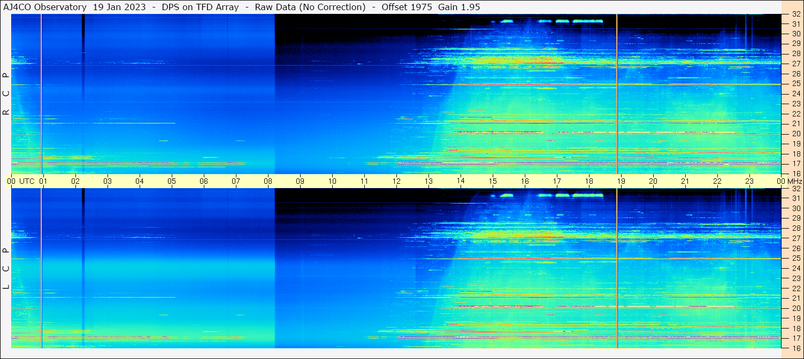Image resolution: width=804 pixels, height=359 pixels.
Task: Click the 14 hour tick label
Action: (461, 181)
